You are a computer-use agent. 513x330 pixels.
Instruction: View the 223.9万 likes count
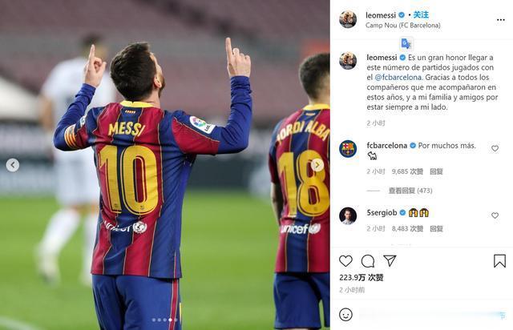tap(361, 278)
